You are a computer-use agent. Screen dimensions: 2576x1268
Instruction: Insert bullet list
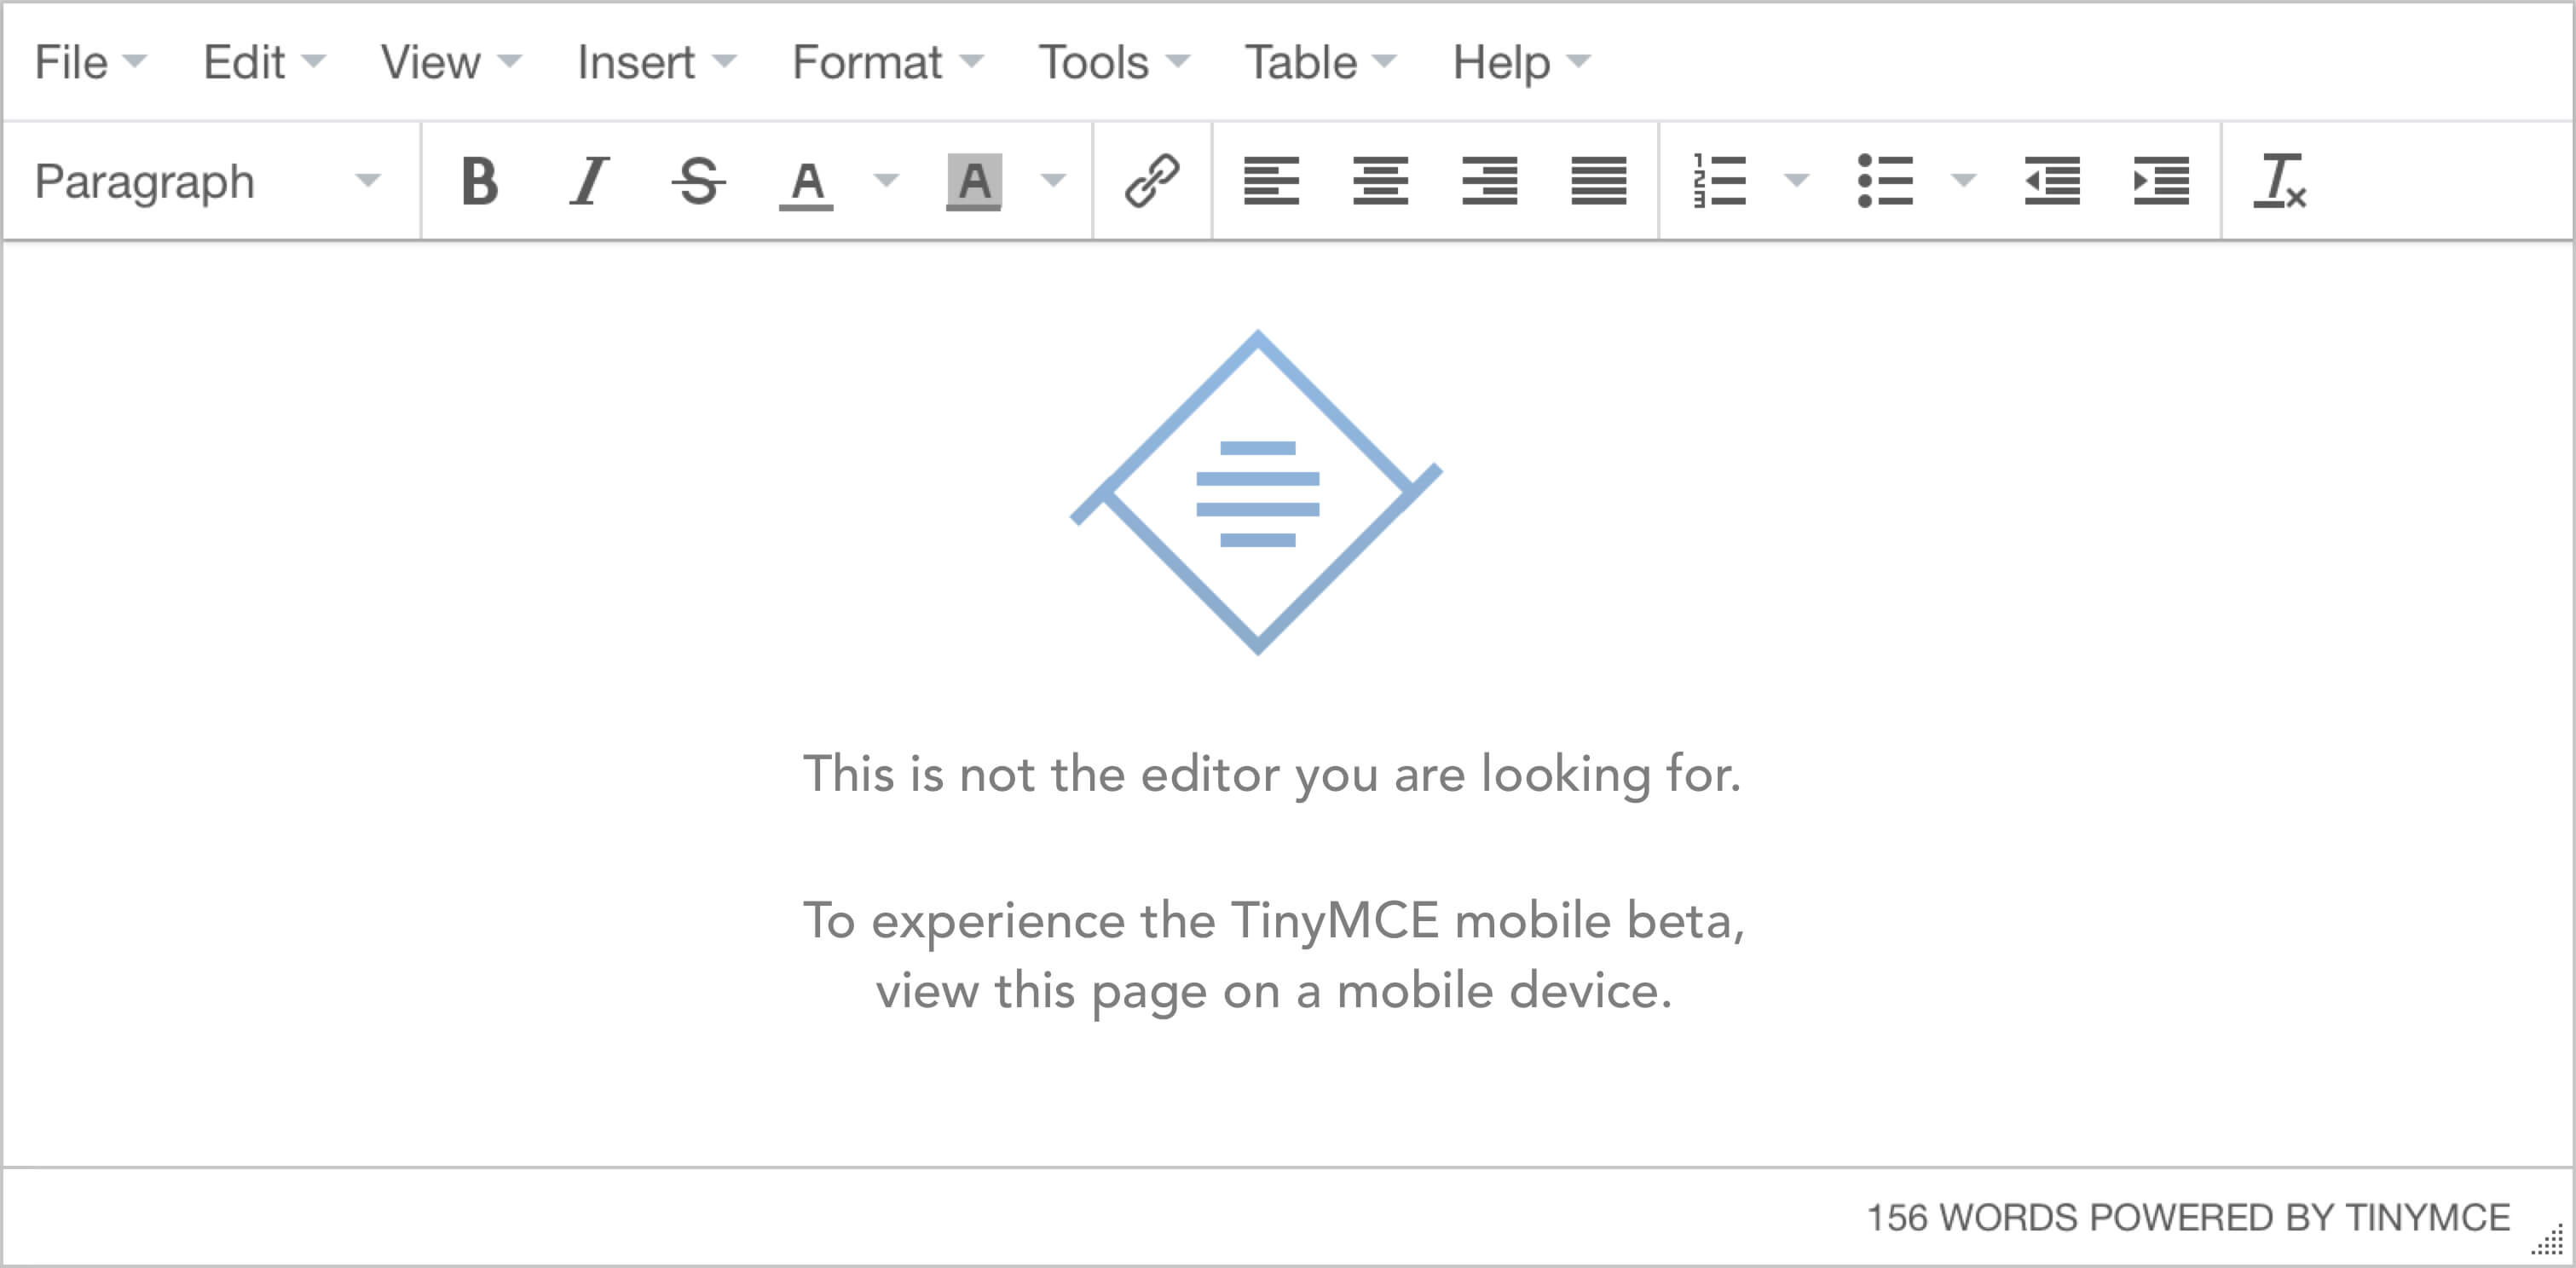pyautogui.click(x=1885, y=182)
